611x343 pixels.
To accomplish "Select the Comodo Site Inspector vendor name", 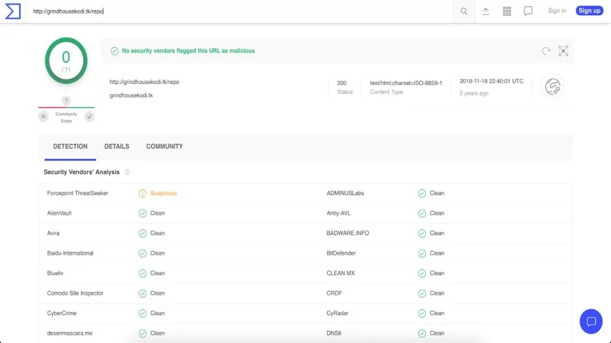I will (75, 293).
